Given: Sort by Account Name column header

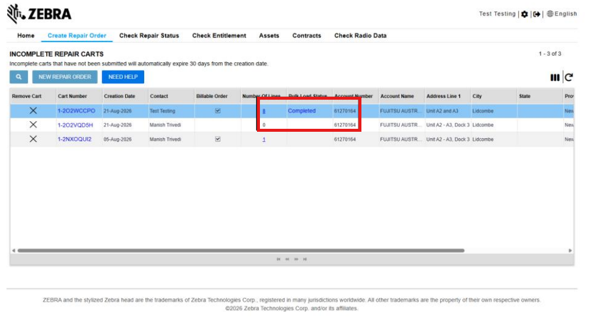Looking at the screenshot, I should point(397,96).
